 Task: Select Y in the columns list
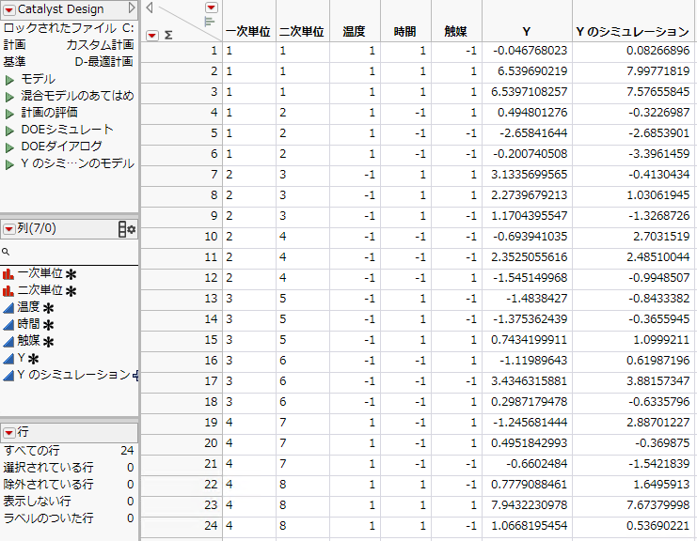click(22, 358)
